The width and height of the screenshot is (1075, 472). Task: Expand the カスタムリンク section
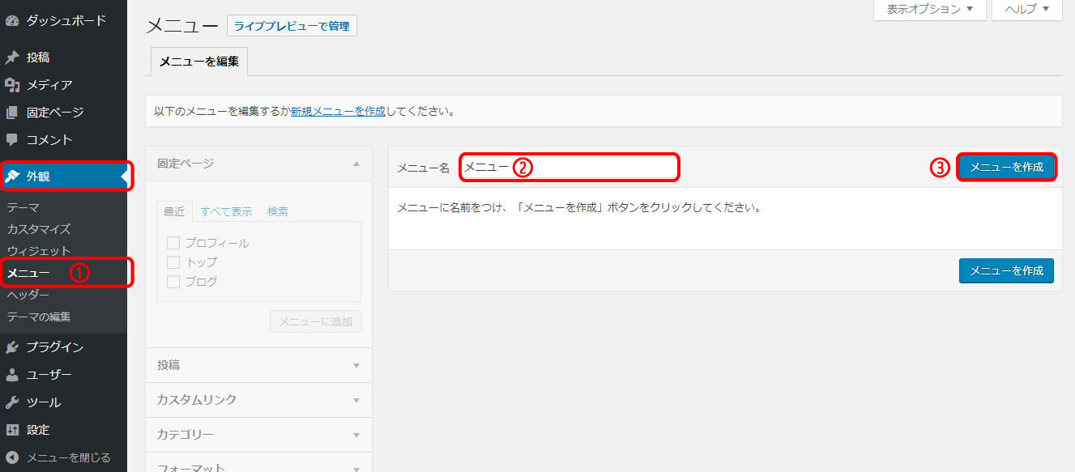258,400
